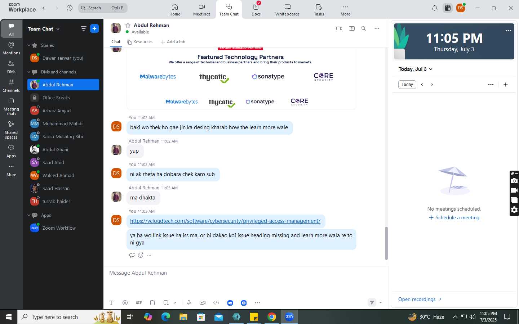Open the history clock icon
519x324 pixels.
[70, 8]
